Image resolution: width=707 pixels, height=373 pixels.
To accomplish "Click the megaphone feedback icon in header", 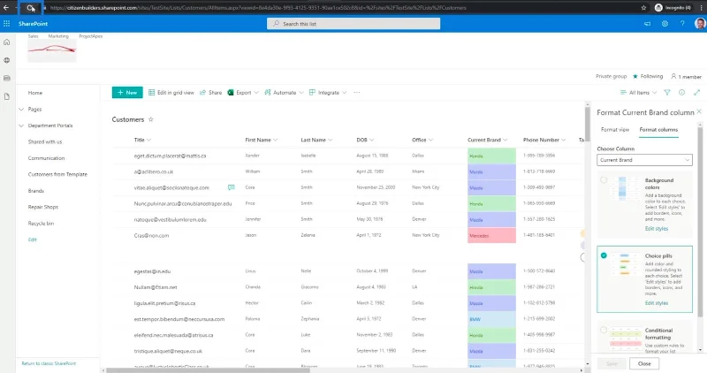I will coord(648,24).
